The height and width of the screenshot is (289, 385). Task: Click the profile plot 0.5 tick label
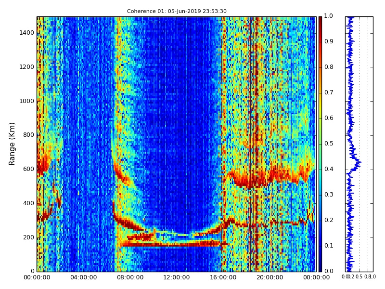pos(359,276)
